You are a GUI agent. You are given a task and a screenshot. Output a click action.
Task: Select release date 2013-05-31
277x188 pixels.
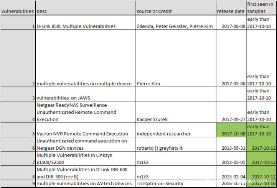(x=231, y=144)
